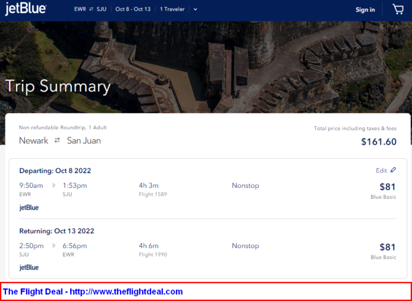Click Flight 1990
The width and height of the screenshot is (412, 301).
pyautogui.click(x=153, y=254)
